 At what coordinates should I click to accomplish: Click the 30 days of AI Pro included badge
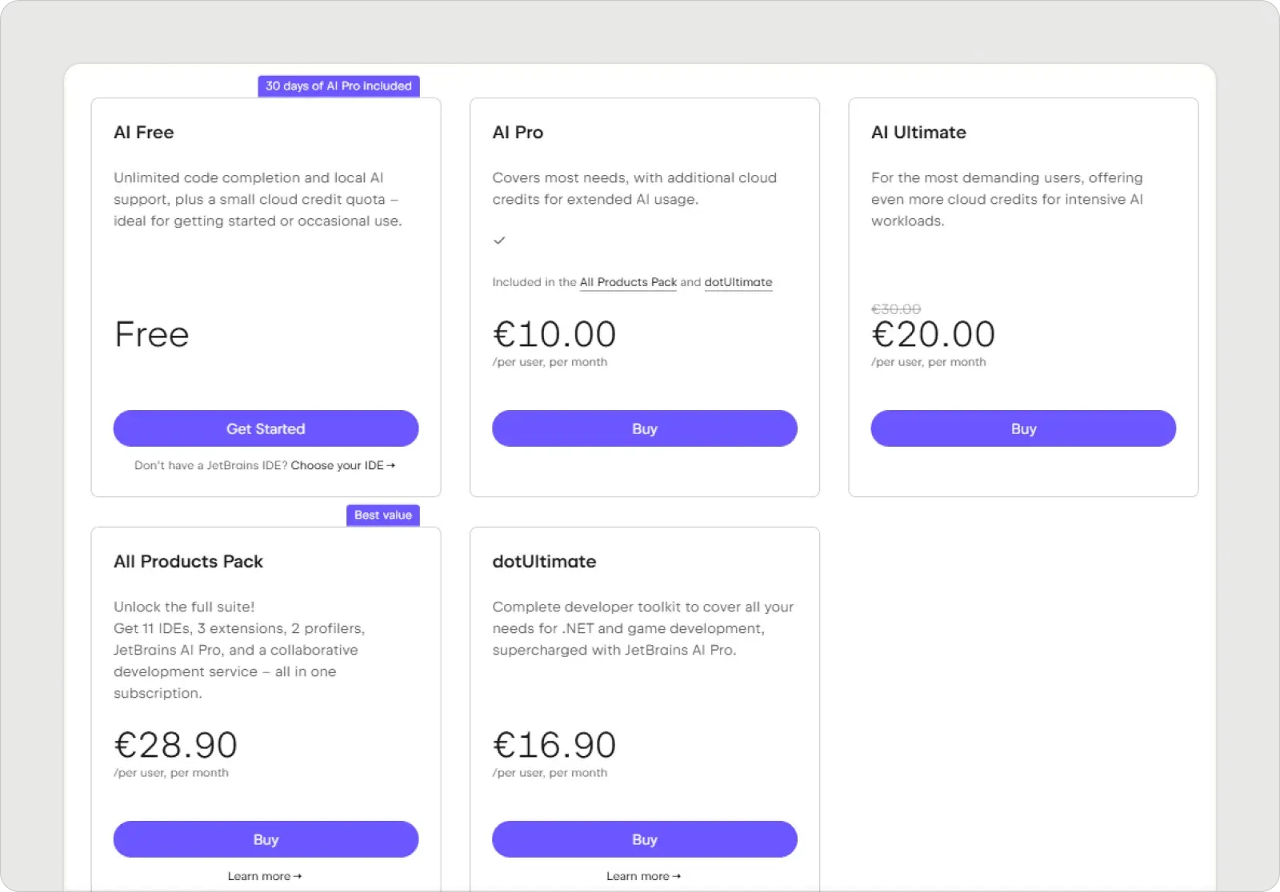[x=338, y=86]
